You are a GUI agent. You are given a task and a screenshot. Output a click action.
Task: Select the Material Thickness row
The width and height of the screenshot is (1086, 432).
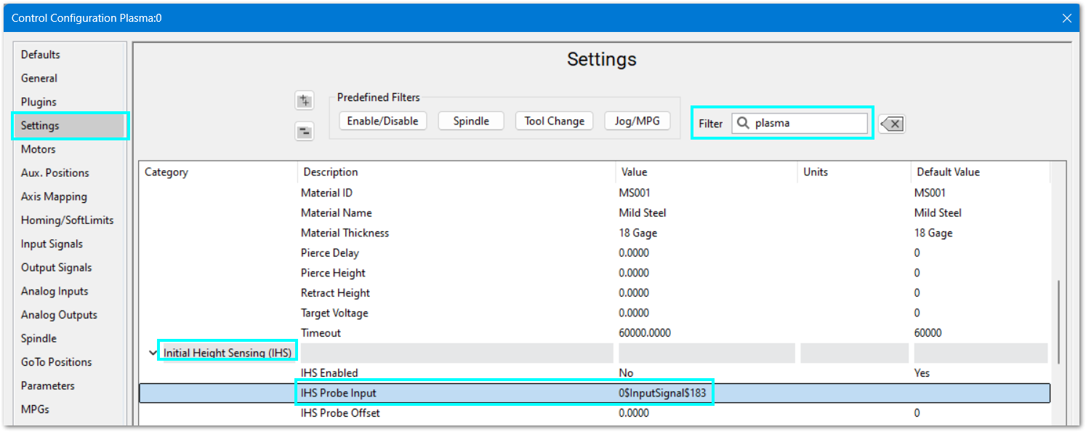point(595,233)
